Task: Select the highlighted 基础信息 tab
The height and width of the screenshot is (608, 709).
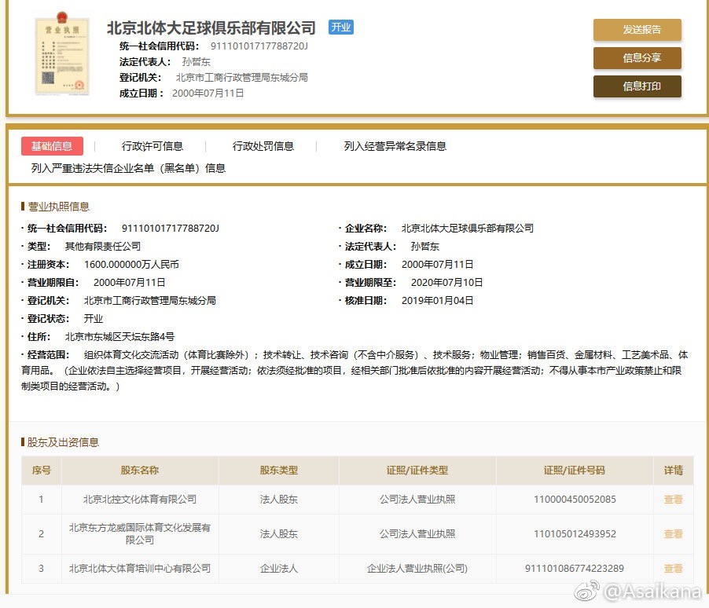Action: point(53,145)
